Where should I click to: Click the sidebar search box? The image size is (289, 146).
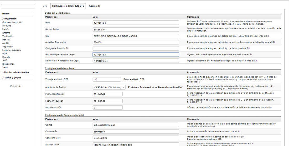[18, 6]
